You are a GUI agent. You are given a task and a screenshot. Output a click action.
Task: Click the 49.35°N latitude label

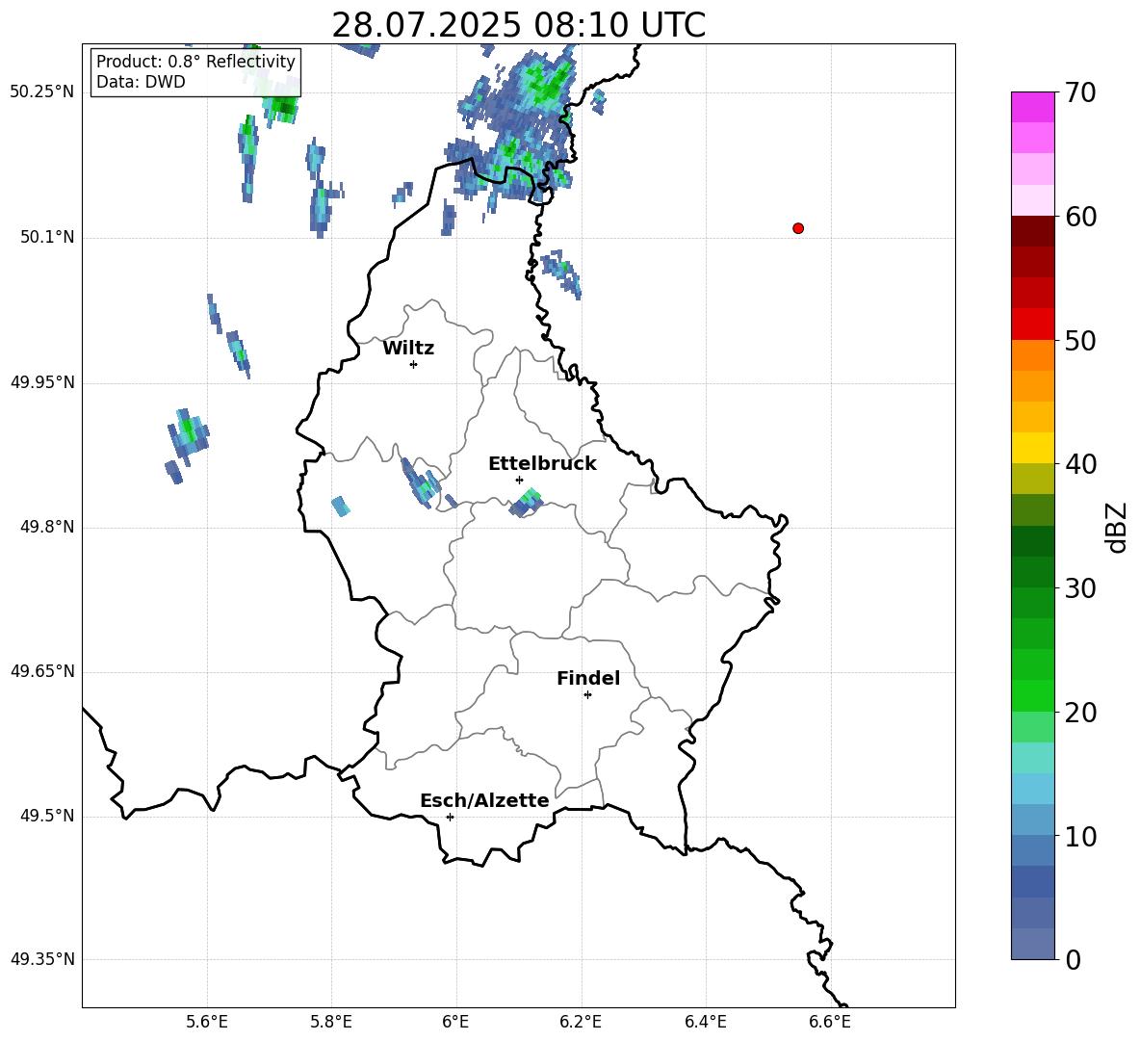point(42,959)
